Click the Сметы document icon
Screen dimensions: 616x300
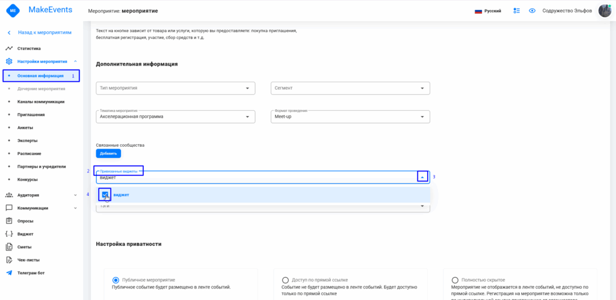click(x=9, y=247)
